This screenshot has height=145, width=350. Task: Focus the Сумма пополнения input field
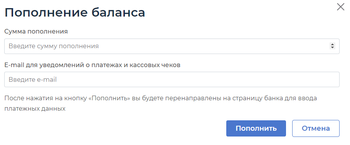(x=172, y=46)
